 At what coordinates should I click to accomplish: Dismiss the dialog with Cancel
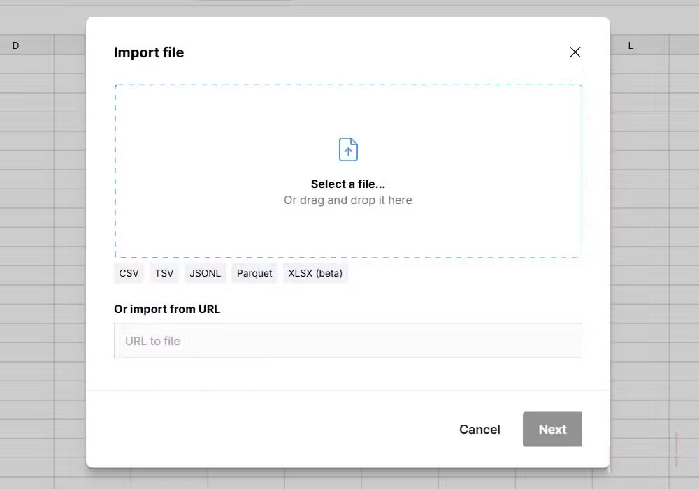pos(480,429)
